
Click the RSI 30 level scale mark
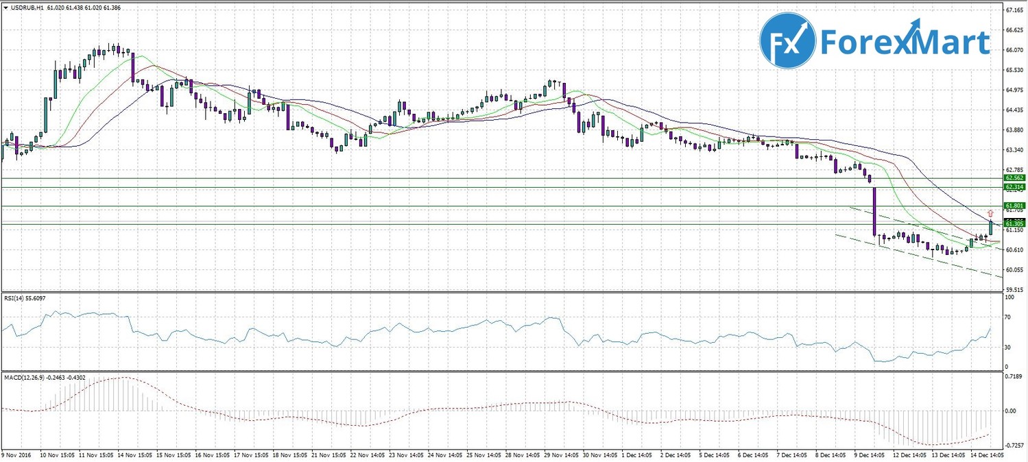coord(1008,348)
